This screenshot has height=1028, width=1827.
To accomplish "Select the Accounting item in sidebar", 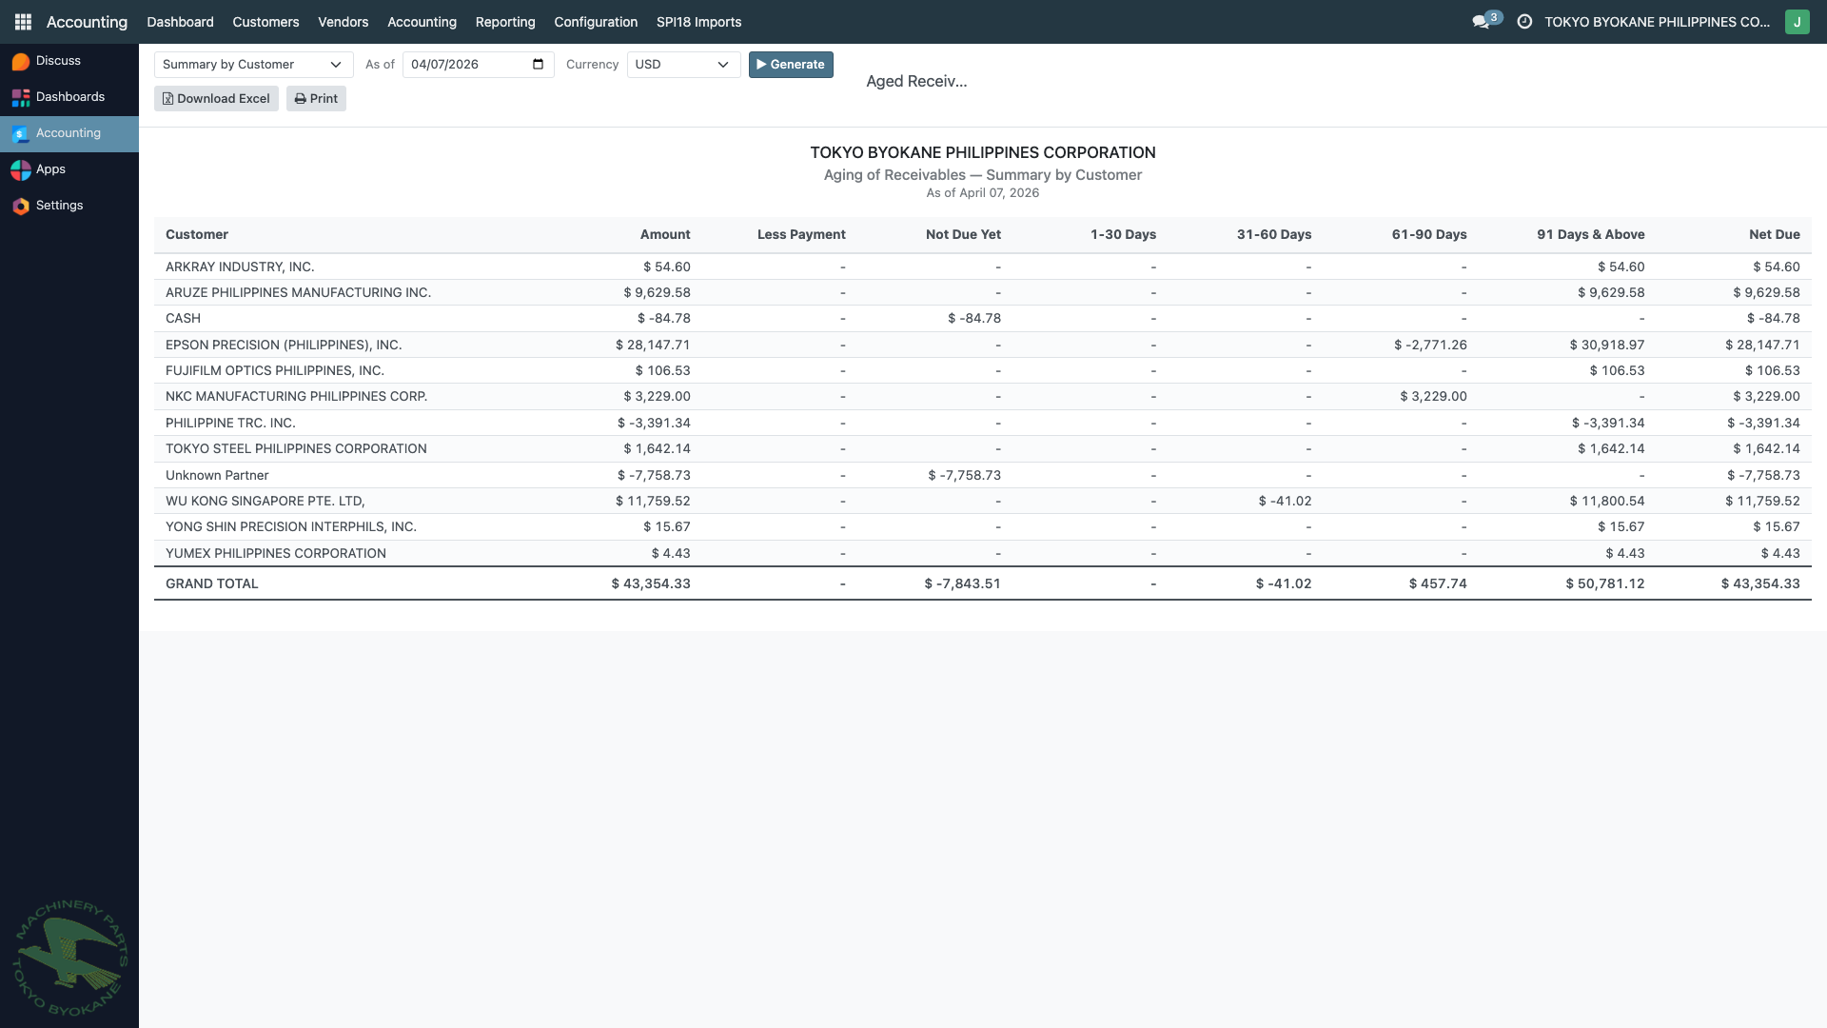I will coord(69,133).
